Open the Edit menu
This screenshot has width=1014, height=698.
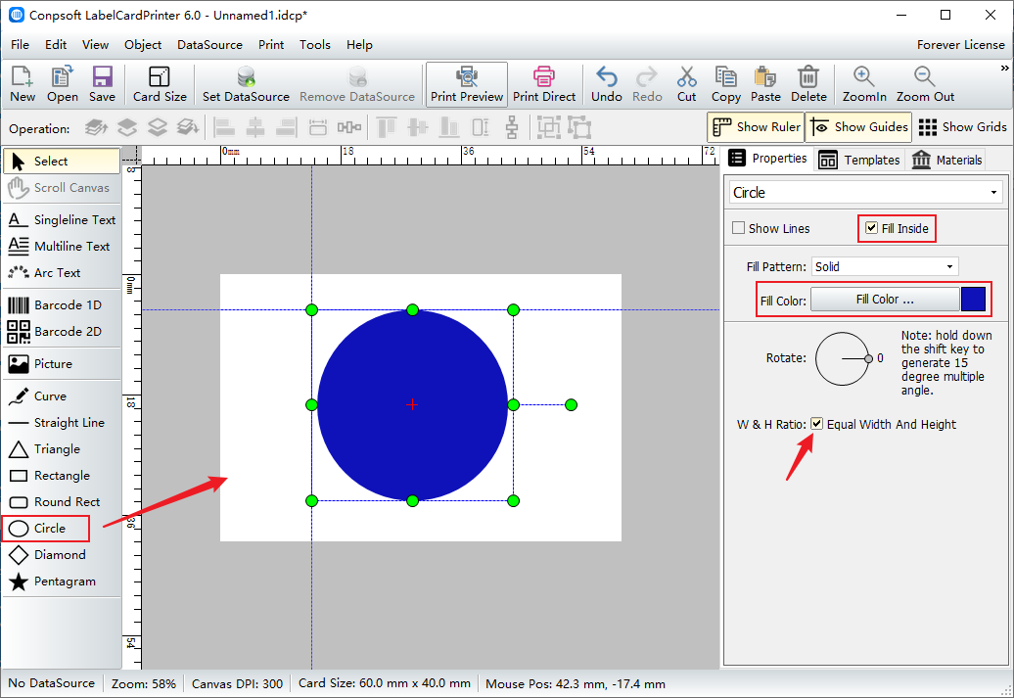pyautogui.click(x=56, y=45)
